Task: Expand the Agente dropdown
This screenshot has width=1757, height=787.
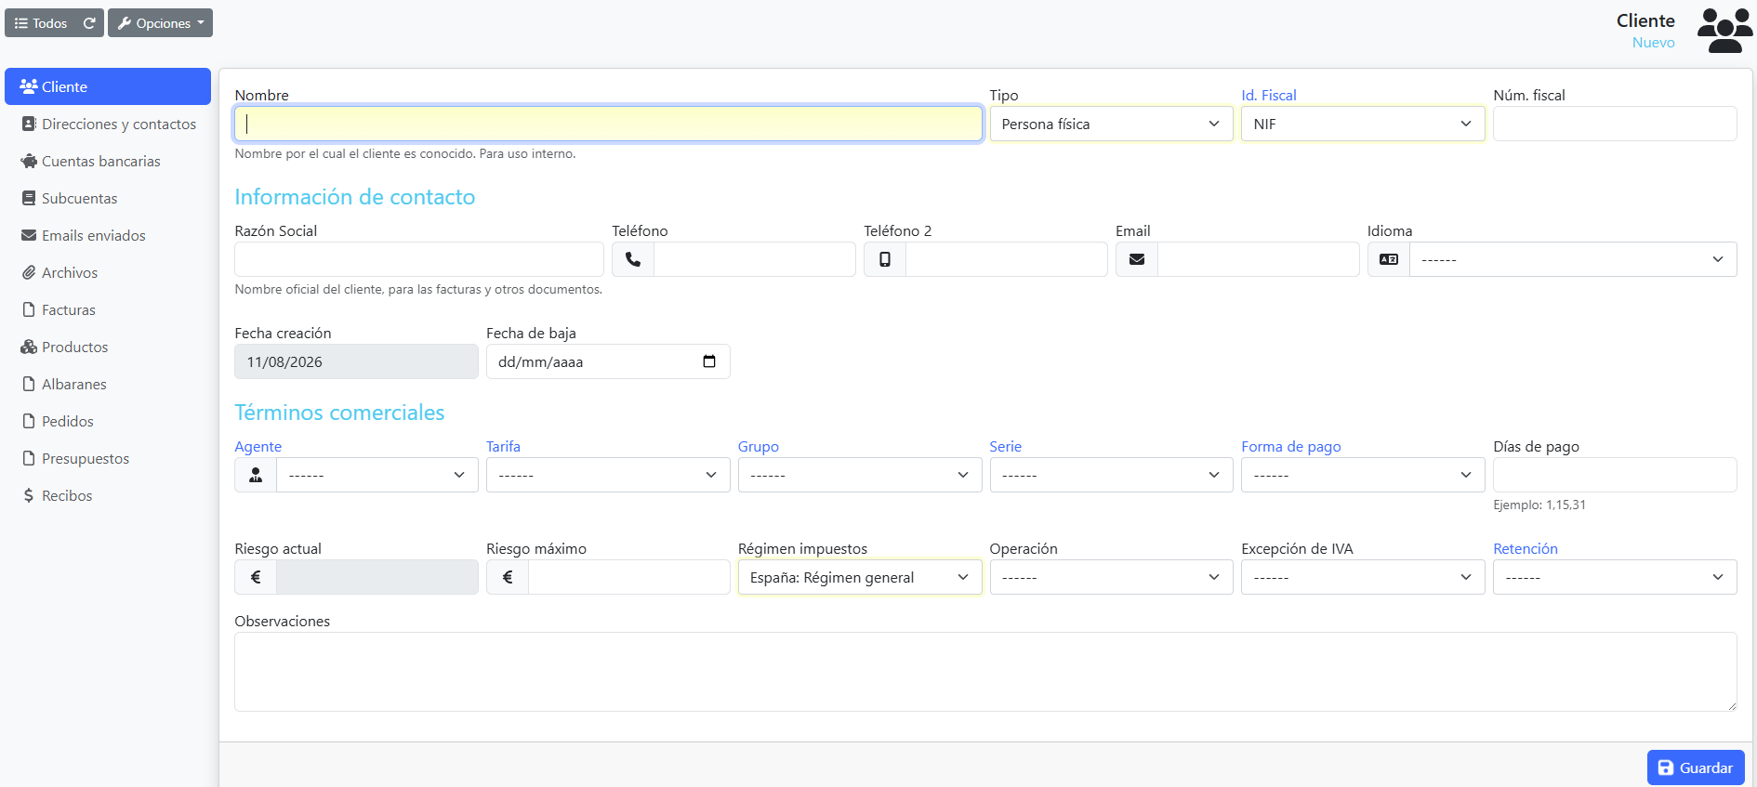Action: coord(377,475)
